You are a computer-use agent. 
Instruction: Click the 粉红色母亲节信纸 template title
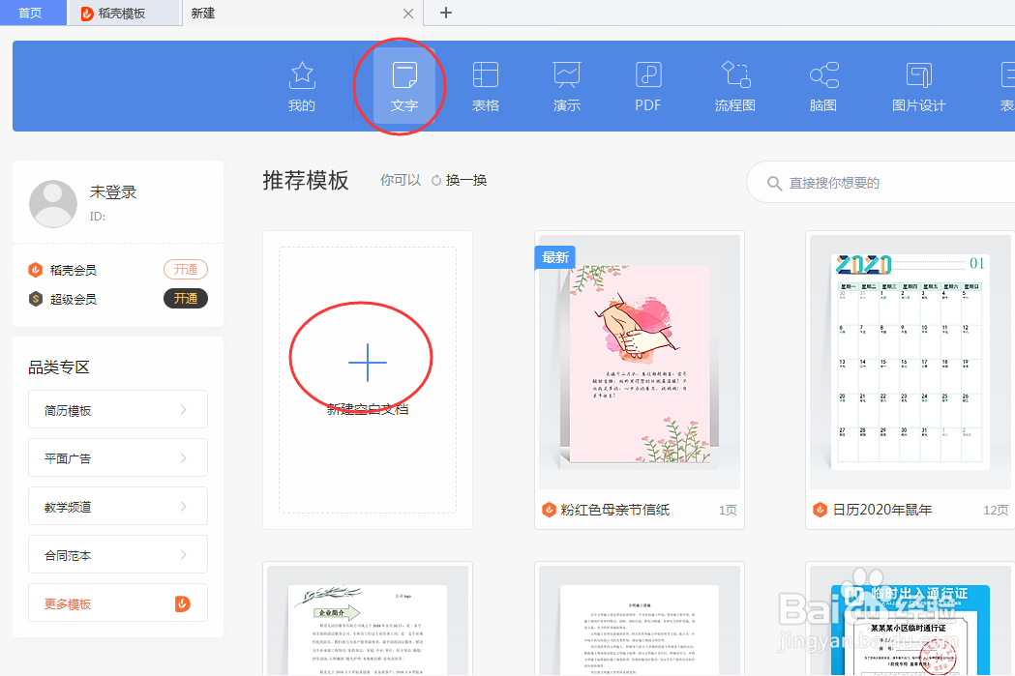click(x=615, y=510)
